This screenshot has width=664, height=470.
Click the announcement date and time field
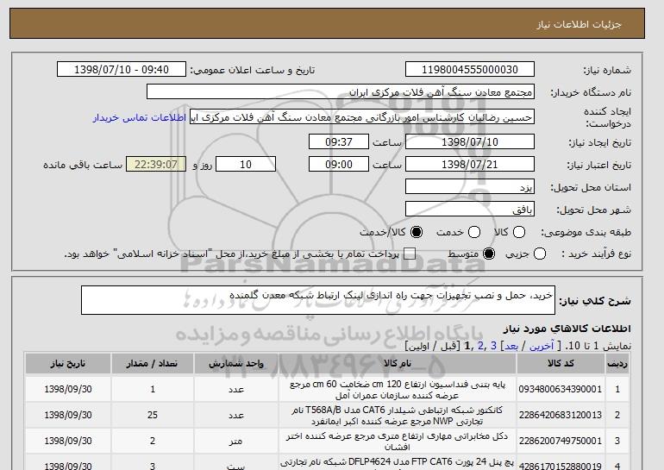(122, 70)
